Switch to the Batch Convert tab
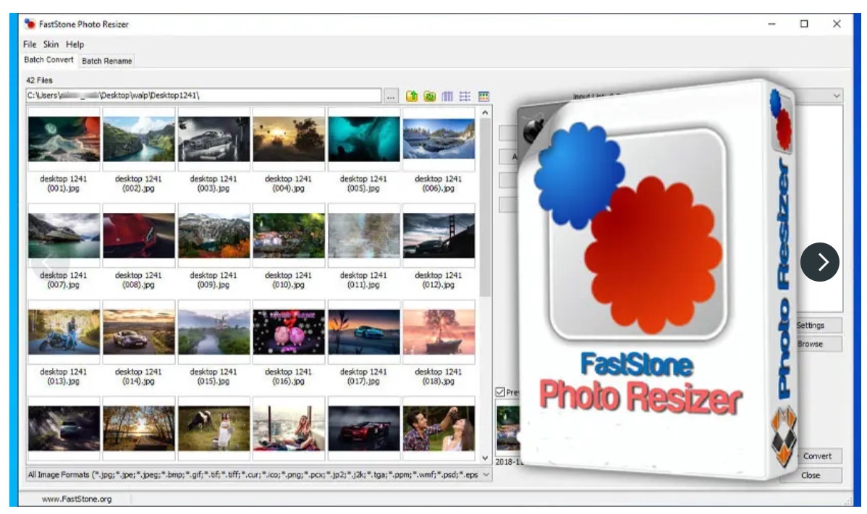This screenshot has height=514, width=867. (x=48, y=60)
